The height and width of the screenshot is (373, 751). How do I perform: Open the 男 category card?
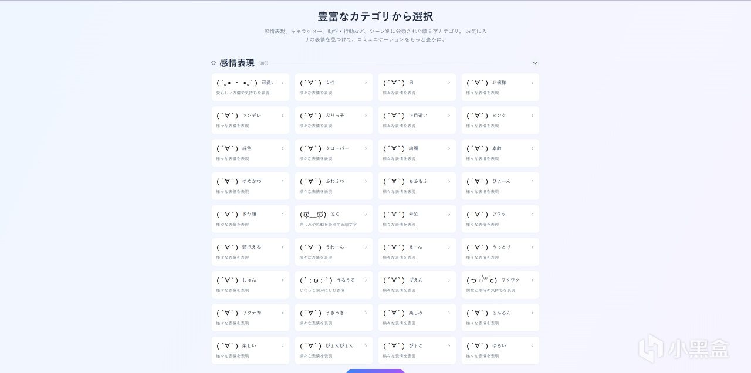coord(417,87)
